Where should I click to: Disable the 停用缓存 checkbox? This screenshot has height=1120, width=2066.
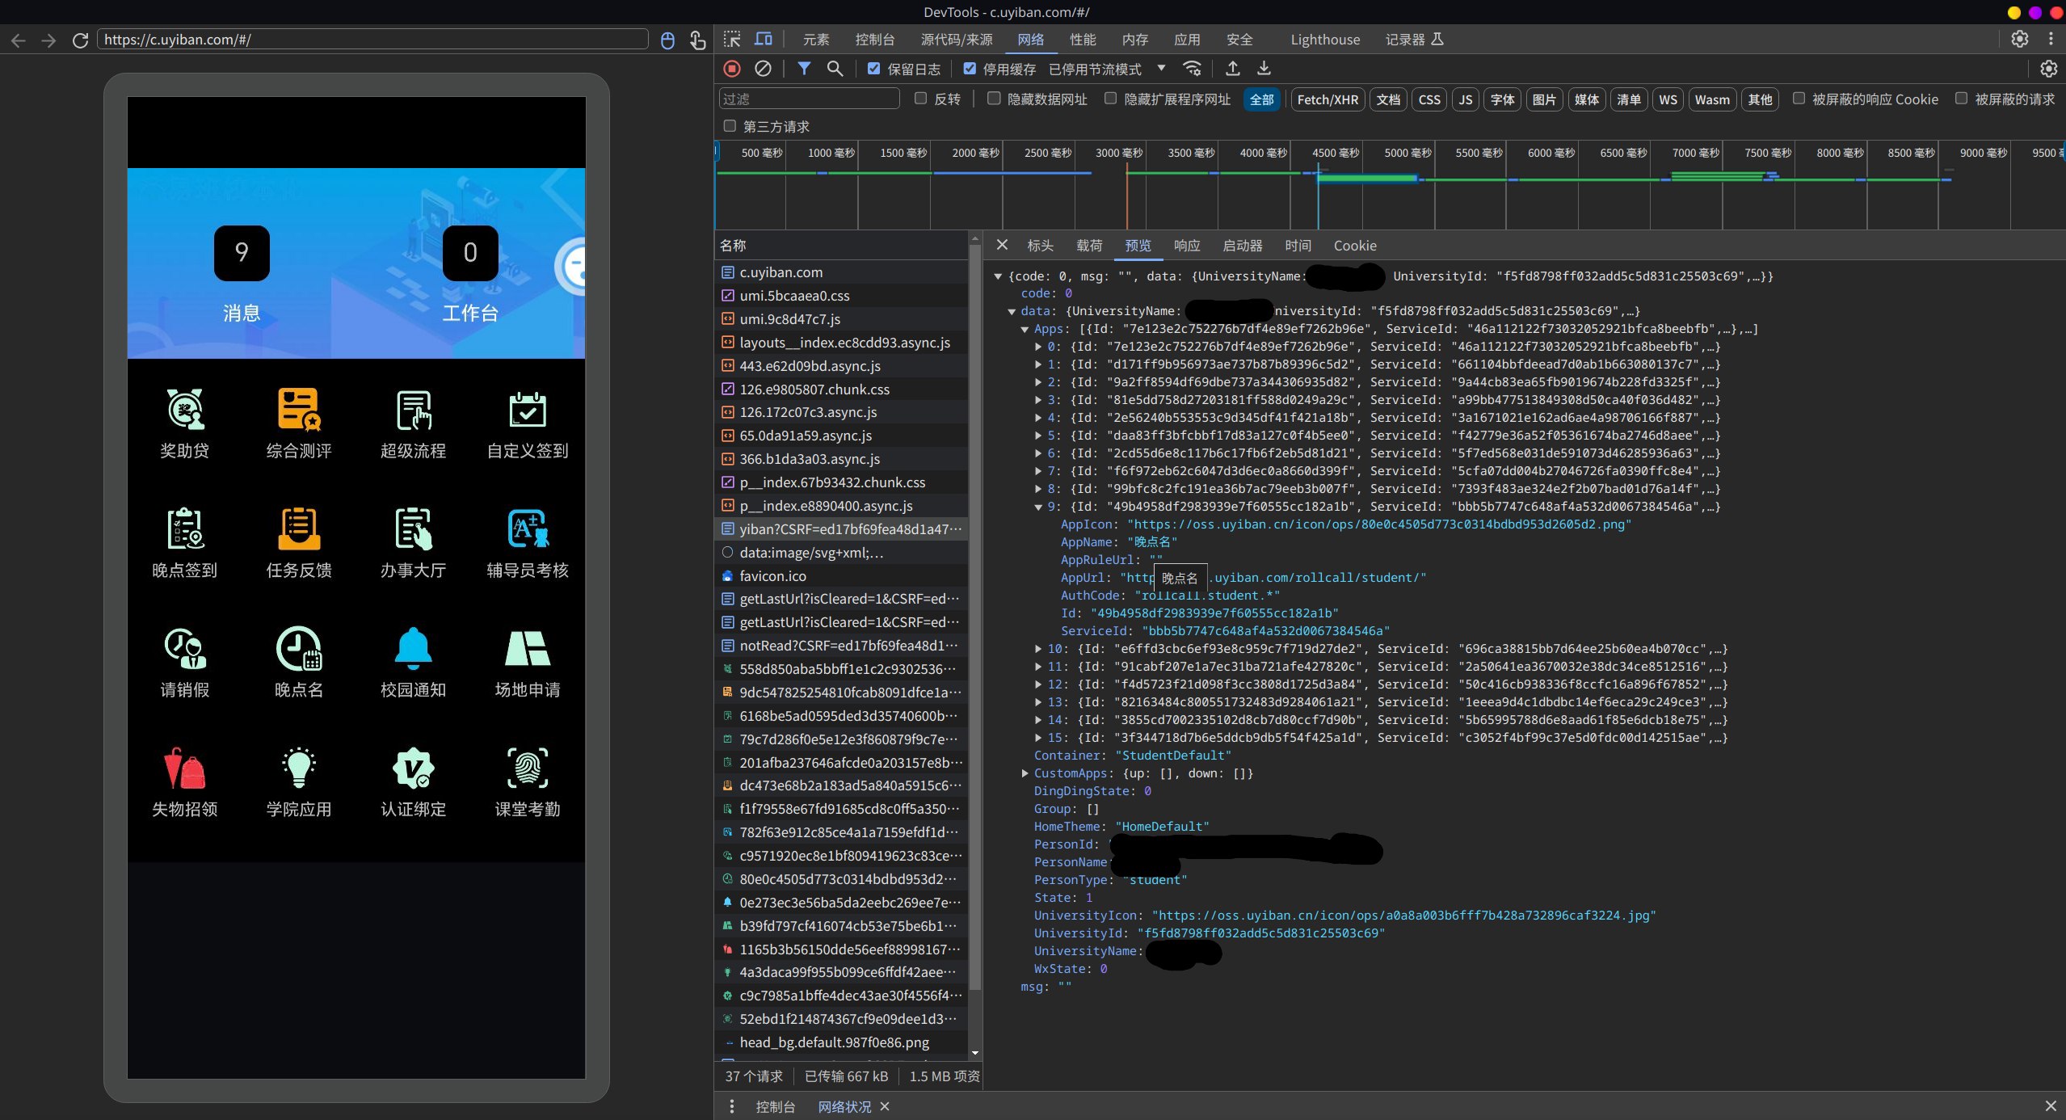pyautogui.click(x=970, y=69)
